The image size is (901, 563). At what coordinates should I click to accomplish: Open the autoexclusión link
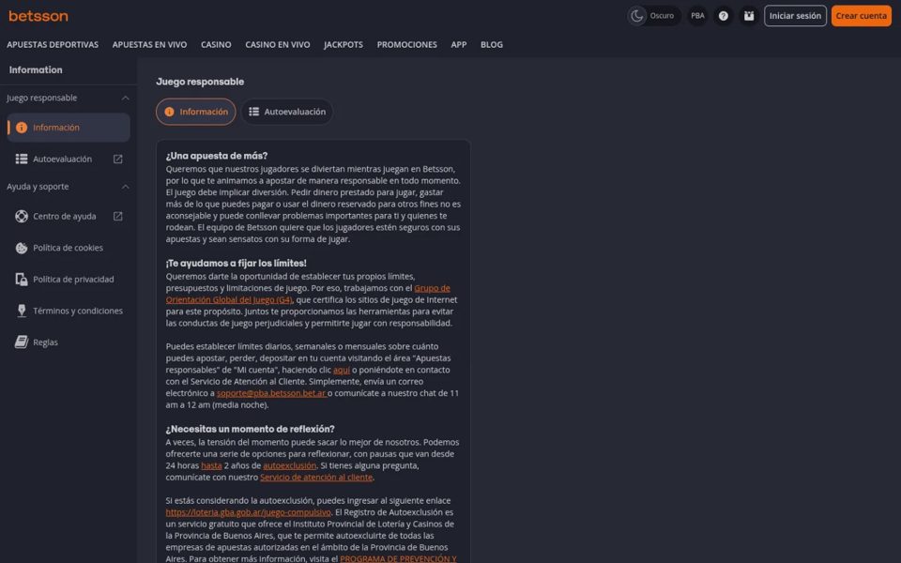click(290, 466)
